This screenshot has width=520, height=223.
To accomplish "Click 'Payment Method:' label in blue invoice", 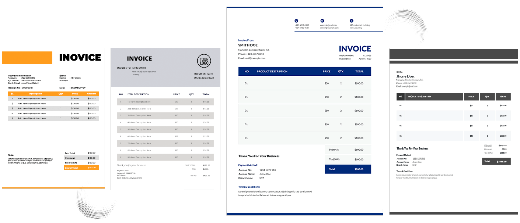I will coord(248,165).
